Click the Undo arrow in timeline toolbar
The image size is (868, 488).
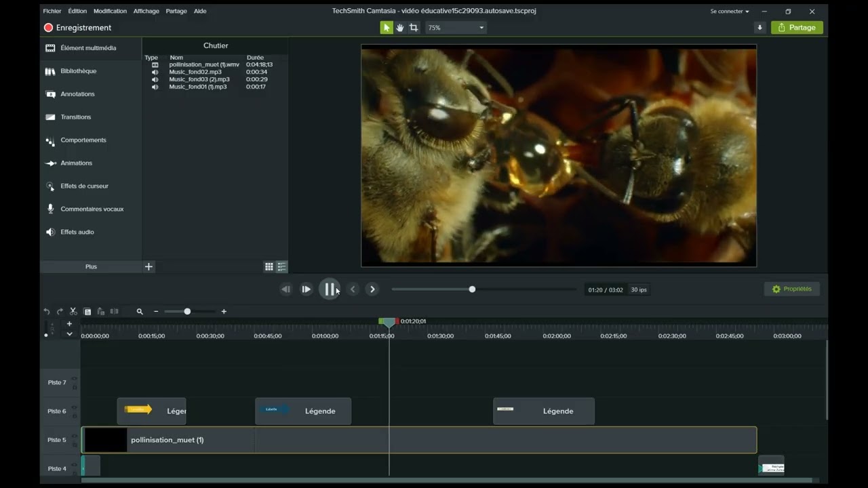coord(47,312)
